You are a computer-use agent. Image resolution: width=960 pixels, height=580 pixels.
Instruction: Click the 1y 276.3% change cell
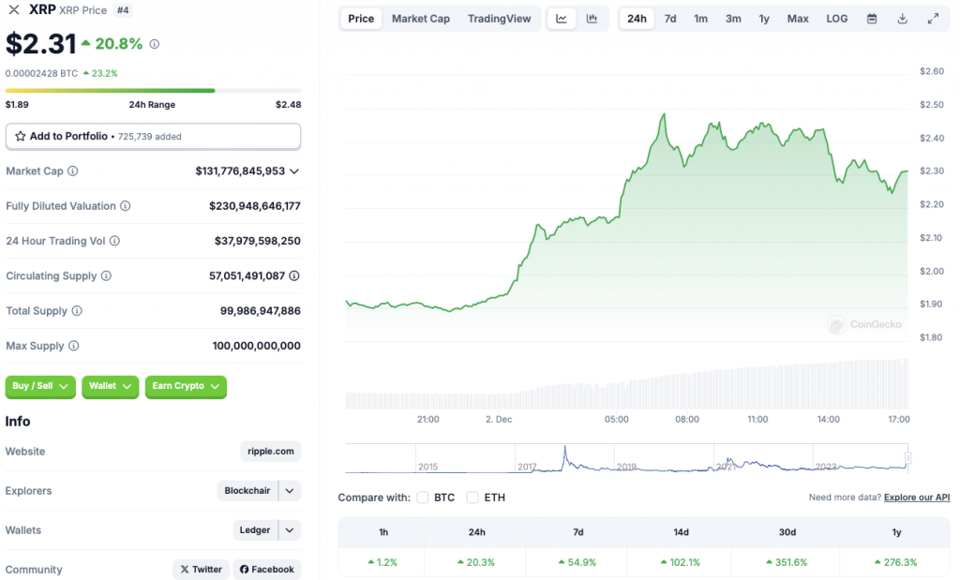click(896, 562)
